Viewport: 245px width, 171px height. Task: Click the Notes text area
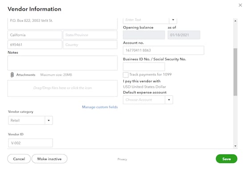click(x=62, y=63)
